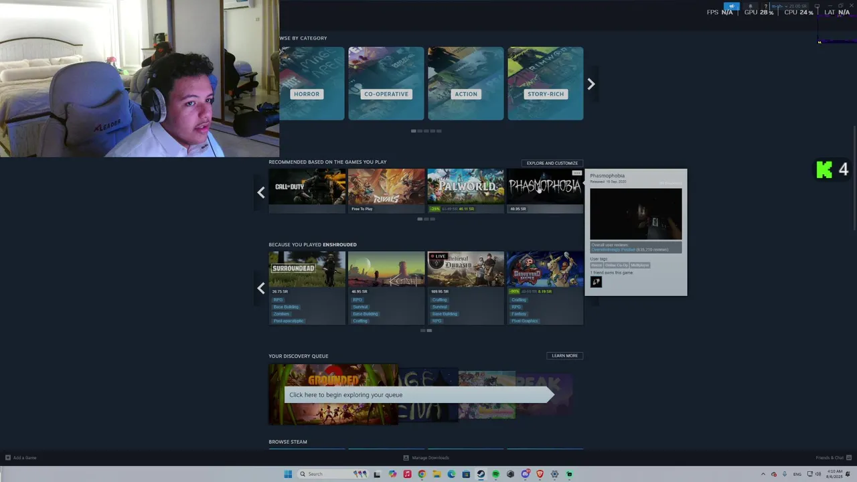Screen dimensions: 857x482
Task: Click the volume speaker tray icon
Action: pos(818,474)
